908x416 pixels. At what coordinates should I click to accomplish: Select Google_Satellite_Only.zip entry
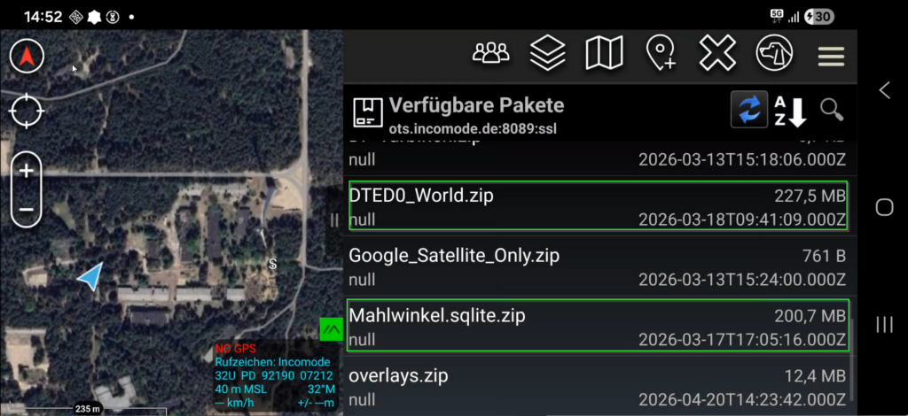pyautogui.click(x=598, y=267)
